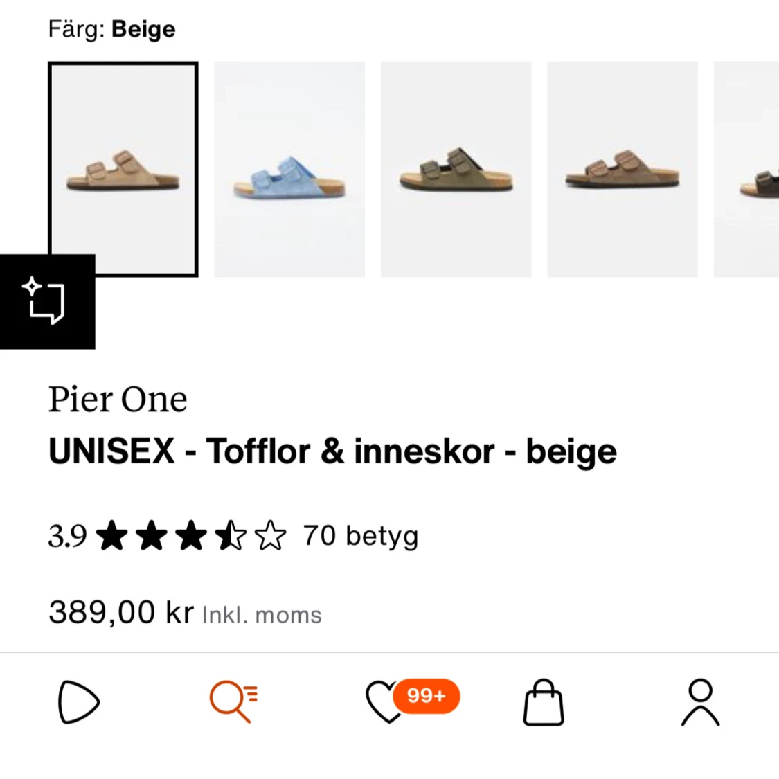This screenshot has height=779, width=779.
Task: Open the Pier One brand link
Action: [118, 400]
